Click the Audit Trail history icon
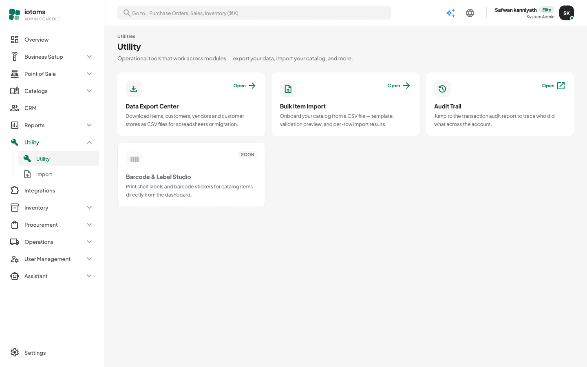 442,89
